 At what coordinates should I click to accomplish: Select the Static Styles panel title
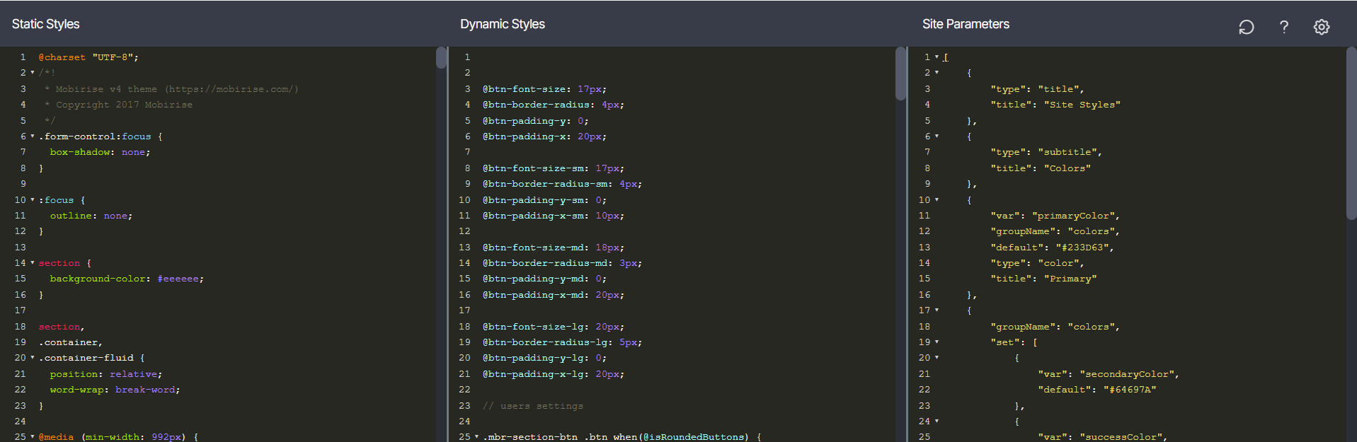pyautogui.click(x=45, y=24)
